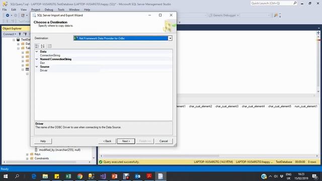Cancel the Import and Export Wizard
This screenshot has height=181, width=322.
(x=164, y=141)
